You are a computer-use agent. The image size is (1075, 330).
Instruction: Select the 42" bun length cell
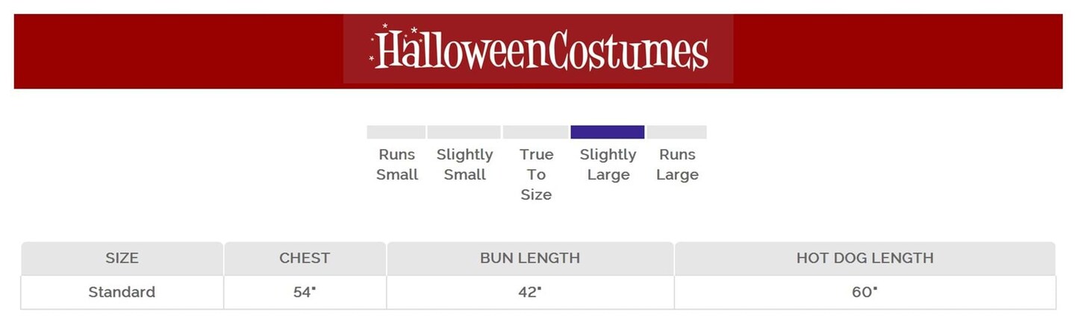click(529, 292)
